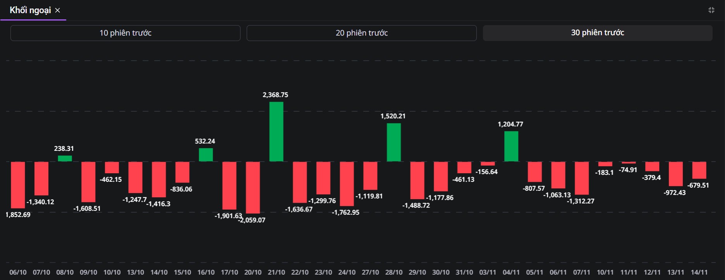Screen dimensions: 725x280
Task: Select the Khối ngoại tab
Action: pos(30,10)
